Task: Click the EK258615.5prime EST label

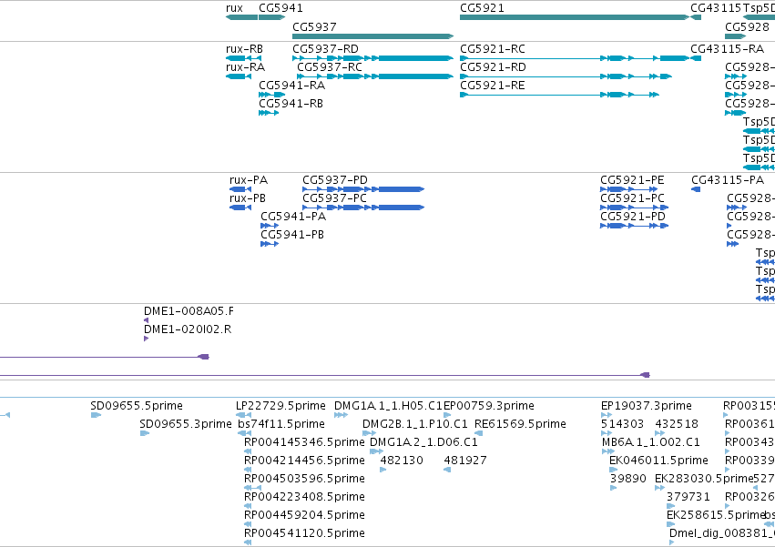Action: tap(716, 515)
